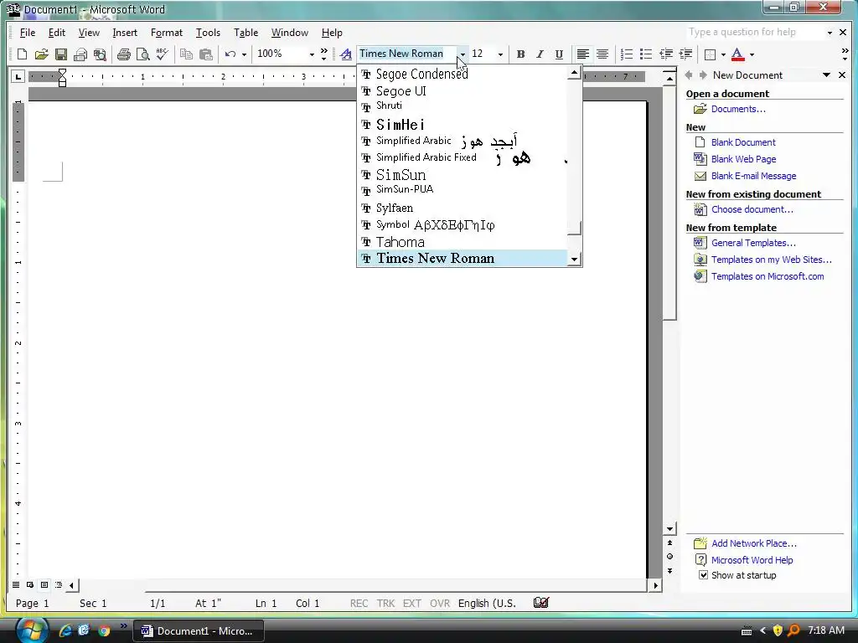Open the Undo history dropdown arrow
The width and height of the screenshot is (858, 643).
244,54
